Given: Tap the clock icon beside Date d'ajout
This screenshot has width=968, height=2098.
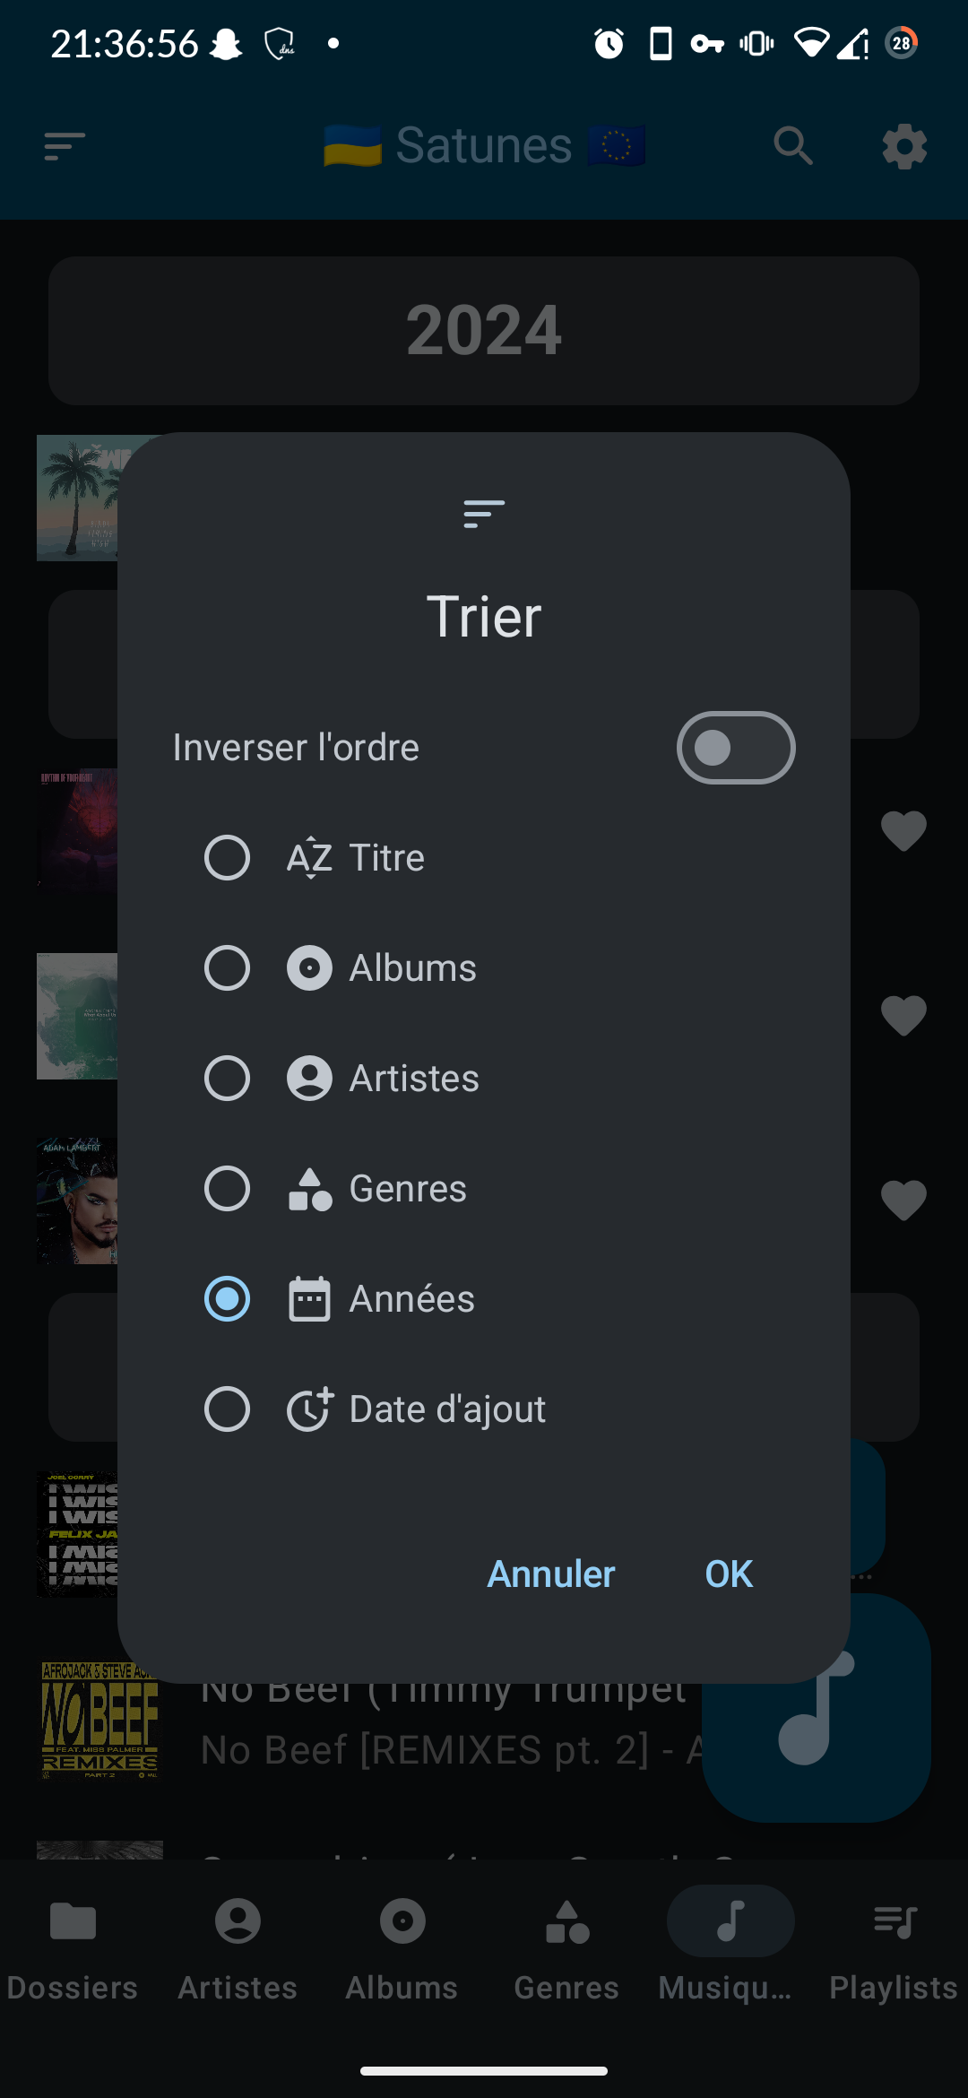Looking at the screenshot, I should pyautogui.click(x=309, y=1409).
